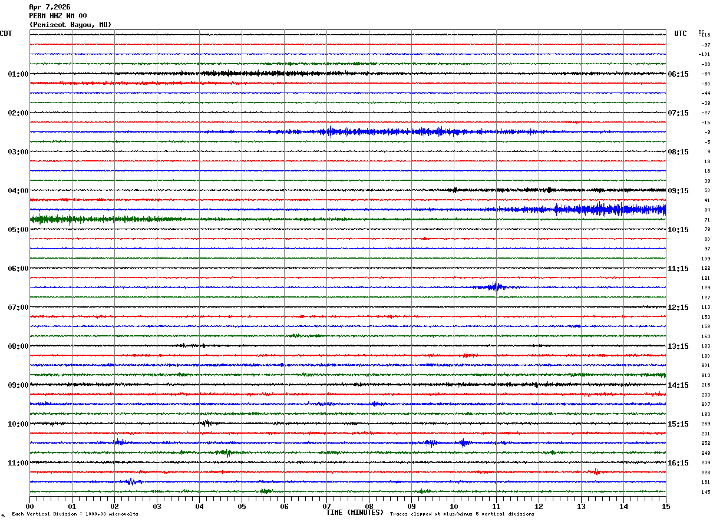This screenshot has height=522, width=713.
Task: Click minute 00 on the time axis
Action: (30, 506)
